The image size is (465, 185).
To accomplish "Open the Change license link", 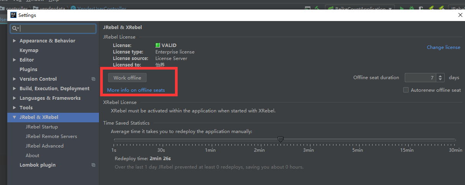I will 444,47.
